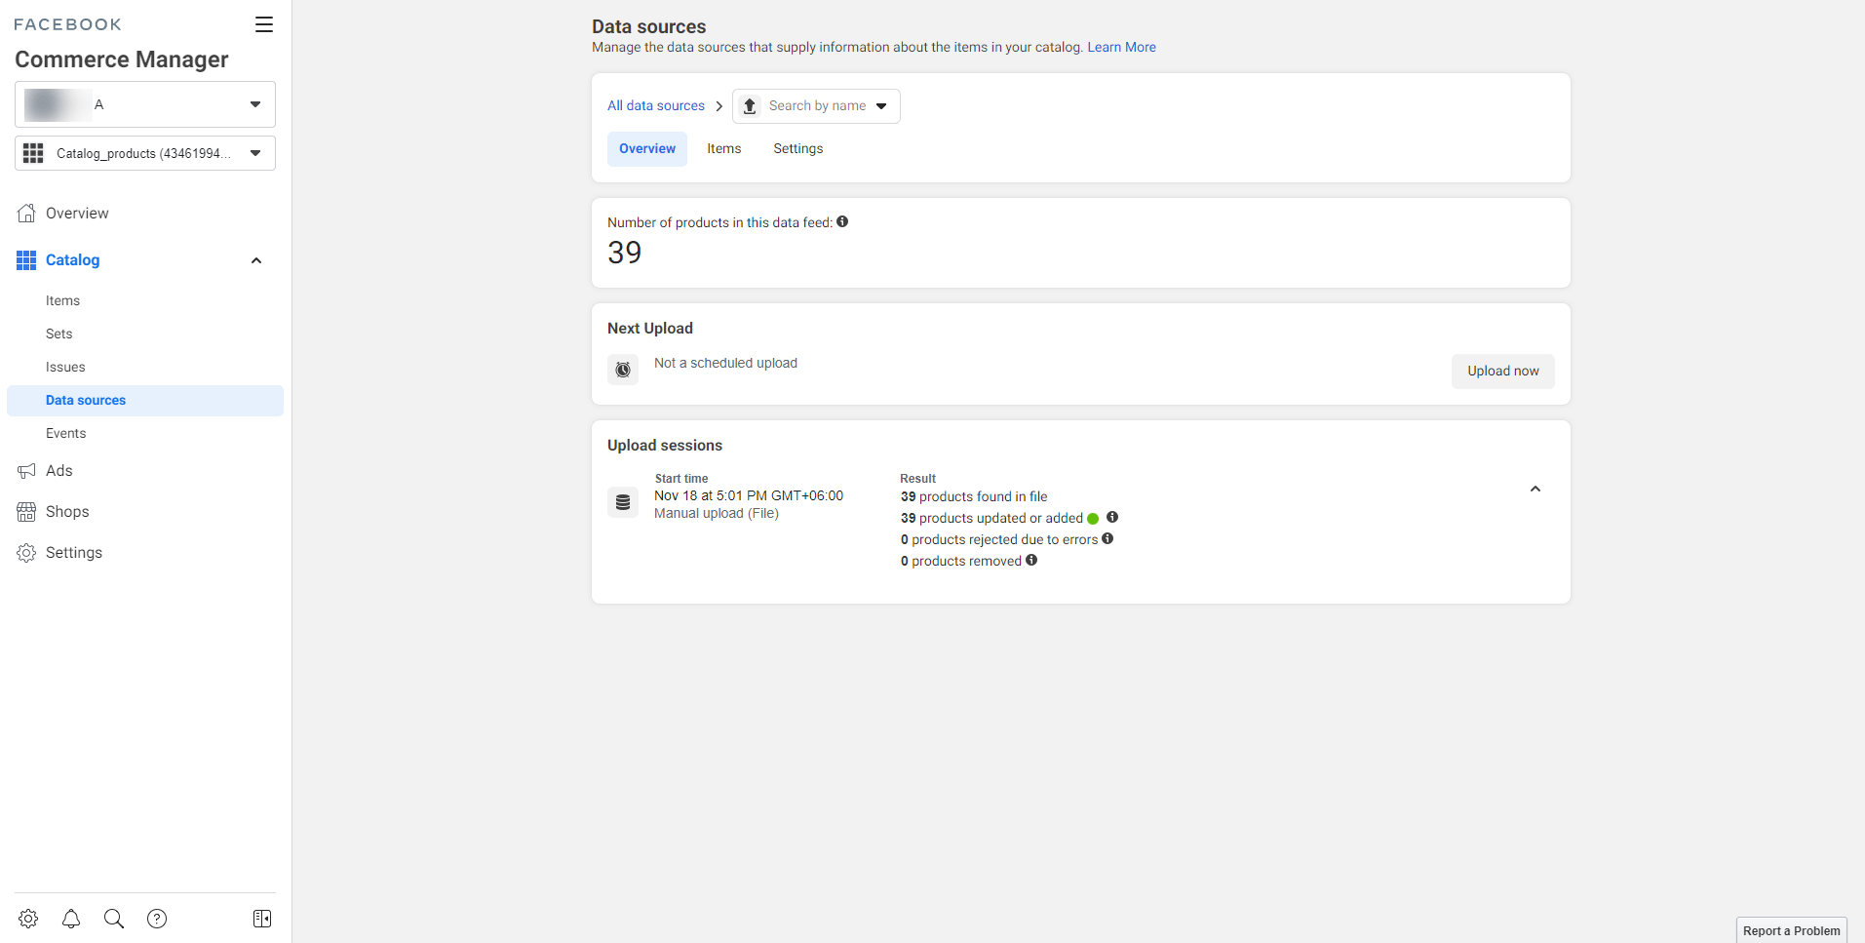
Task: Click info icon next to products updated or added
Action: (x=1112, y=518)
